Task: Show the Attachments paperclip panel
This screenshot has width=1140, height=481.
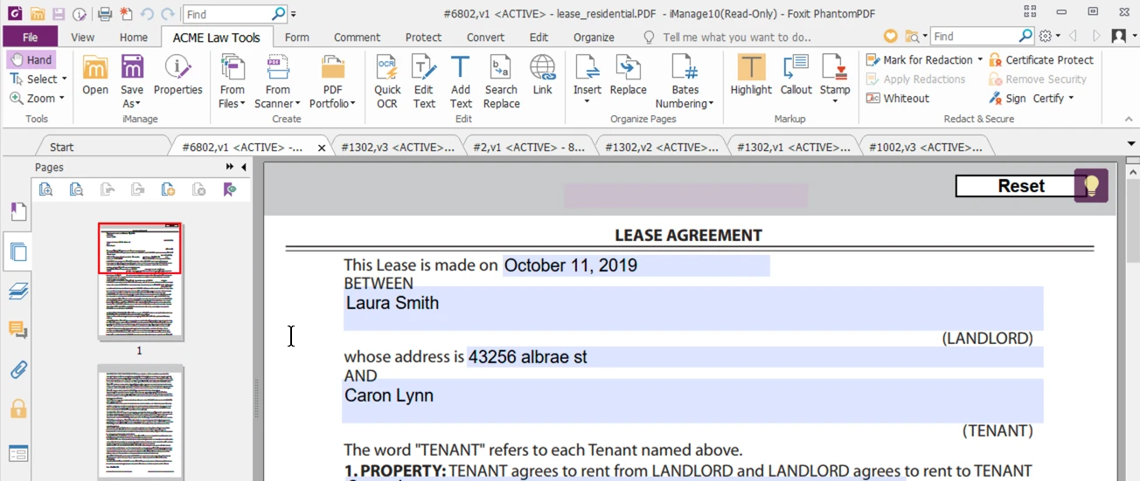Action: [x=17, y=369]
